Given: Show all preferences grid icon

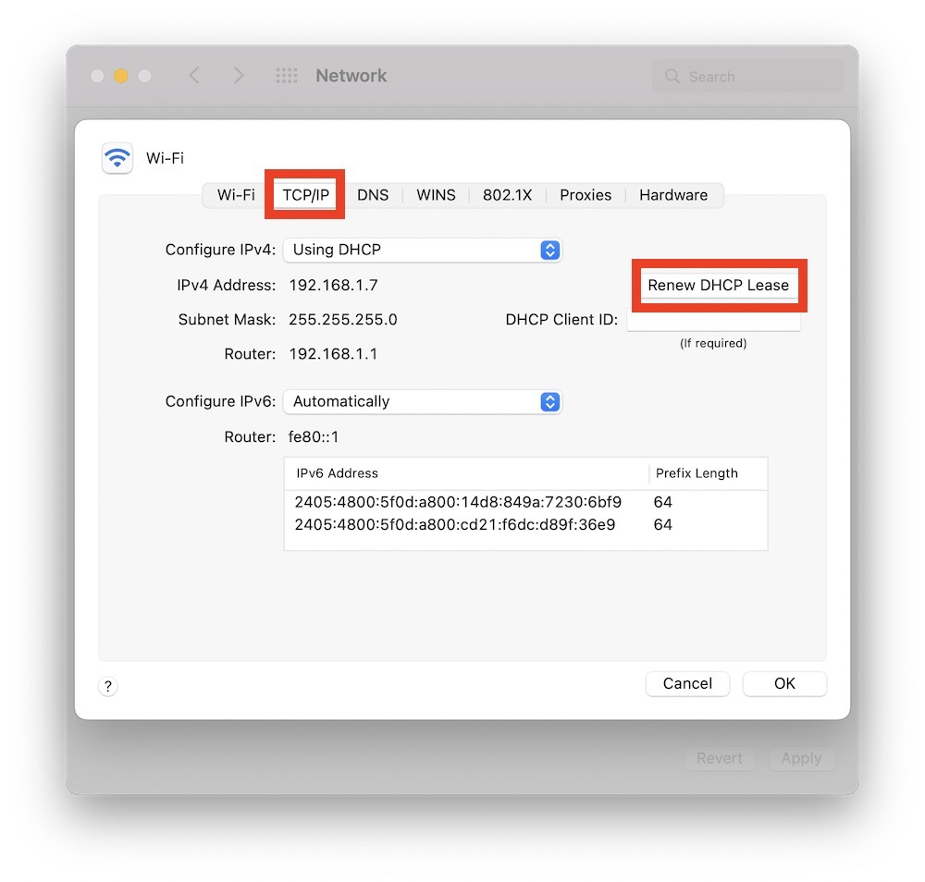Looking at the screenshot, I should [x=287, y=76].
